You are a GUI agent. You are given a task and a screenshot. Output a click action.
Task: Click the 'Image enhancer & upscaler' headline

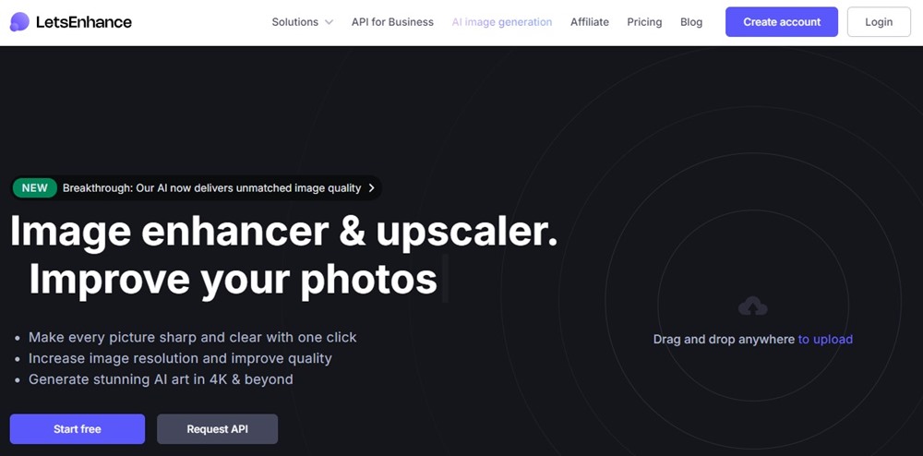283,232
